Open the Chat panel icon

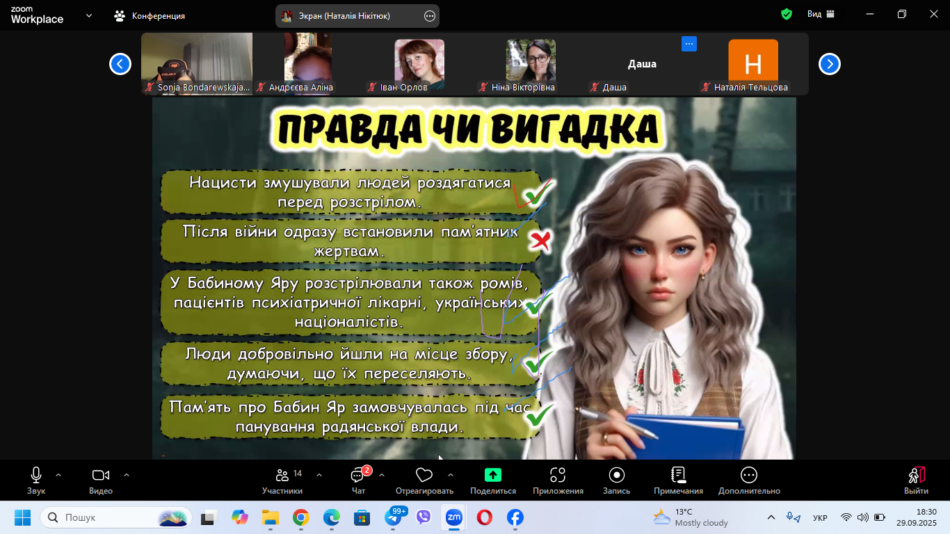[358, 476]
